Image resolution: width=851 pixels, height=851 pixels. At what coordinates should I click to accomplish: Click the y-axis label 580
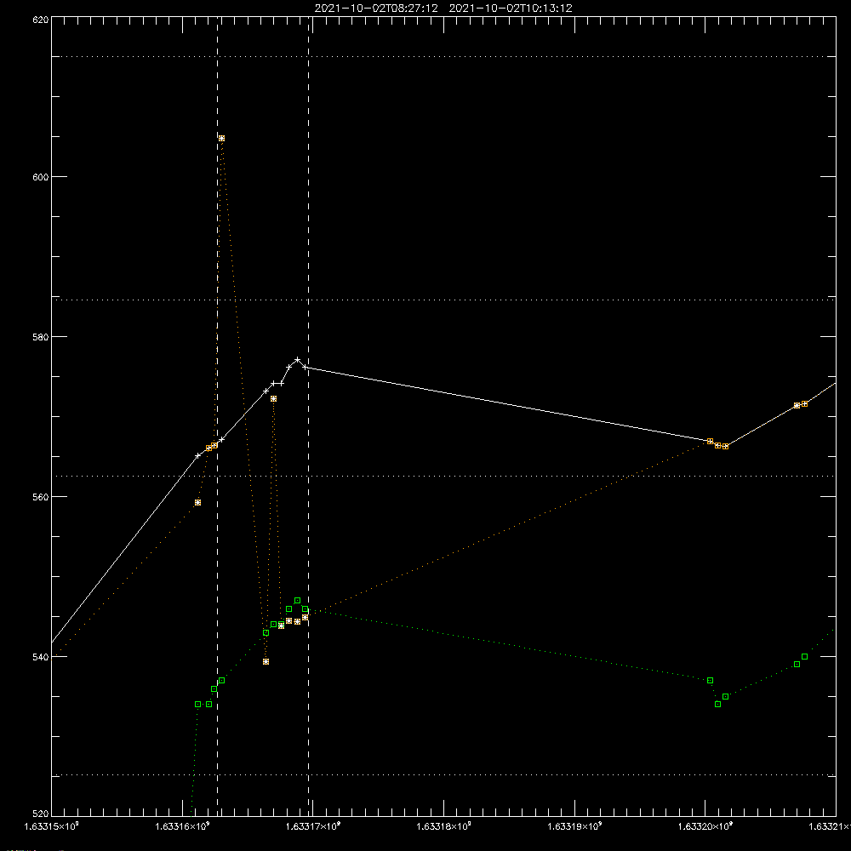pyautogui.click(x=41, y=337)
